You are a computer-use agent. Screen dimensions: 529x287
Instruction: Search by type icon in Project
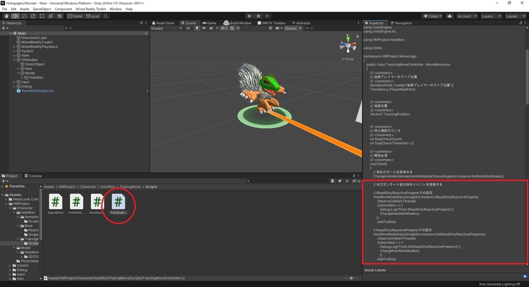pos(333,181)
